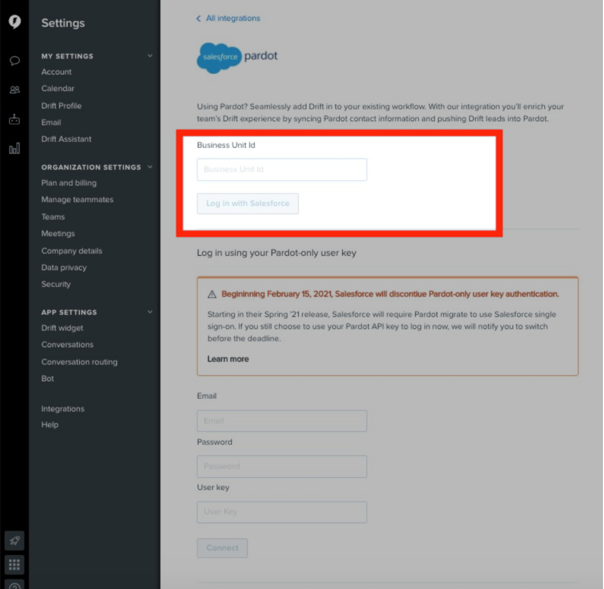Open Teams settings
Image resolution: width=604 pixels, height=589 pixels.
coord(53,217)
